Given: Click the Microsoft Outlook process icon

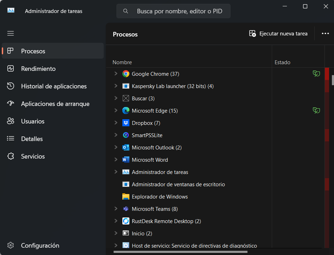Looking at the screenshot, I should (126, 147).
